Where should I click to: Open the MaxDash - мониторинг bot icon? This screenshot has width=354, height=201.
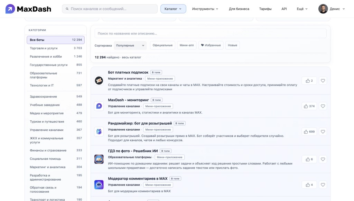point(99,106)
